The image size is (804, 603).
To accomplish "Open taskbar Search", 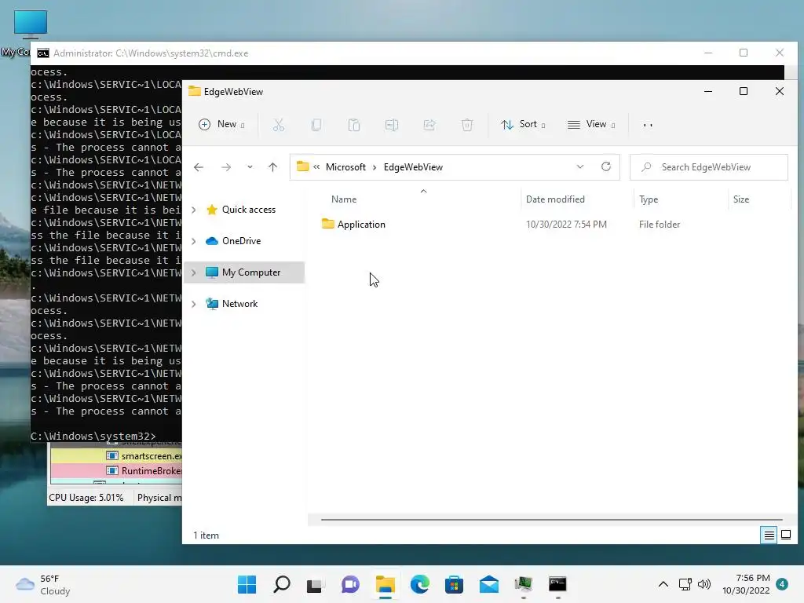I will (282, 584).
